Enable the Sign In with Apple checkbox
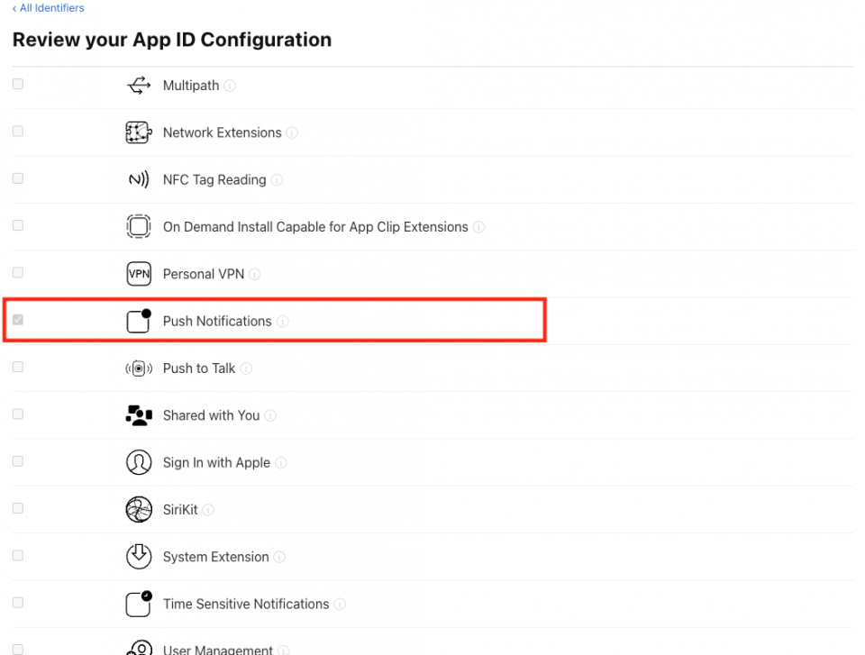Viewport: 865px width, 655px height. (x=17, y=461)
